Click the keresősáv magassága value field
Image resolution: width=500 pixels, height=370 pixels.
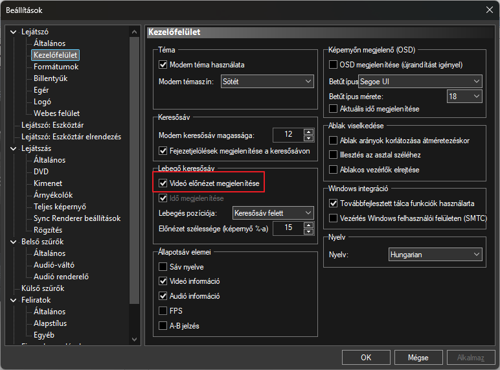point(288,135)
